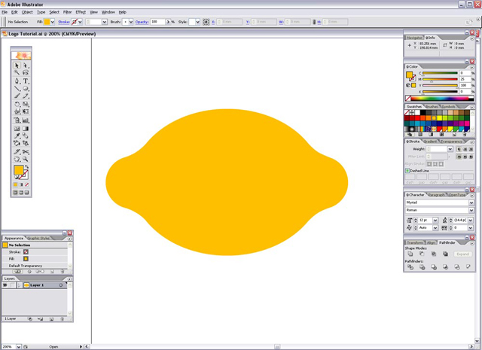Screen dimensions: 482x350
Task: Select the Gradient tool in toolbox
Action: (26, 129)
